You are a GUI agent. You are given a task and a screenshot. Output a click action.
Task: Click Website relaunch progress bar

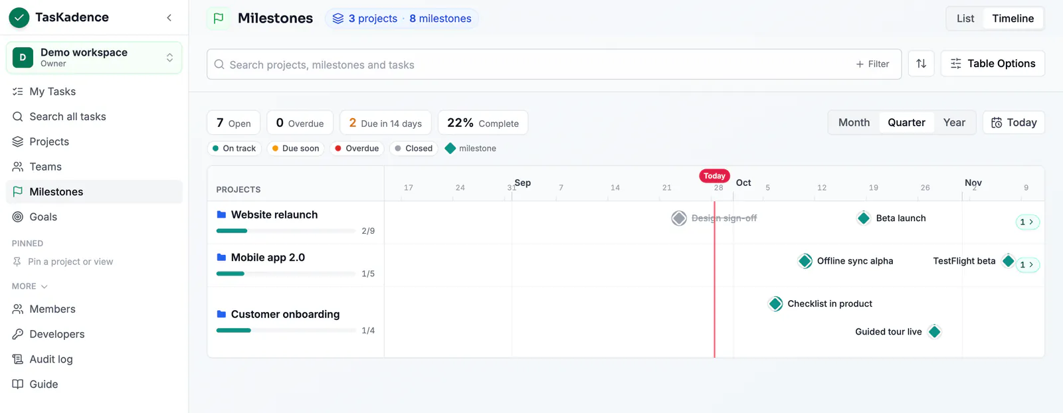pos(286,231)
